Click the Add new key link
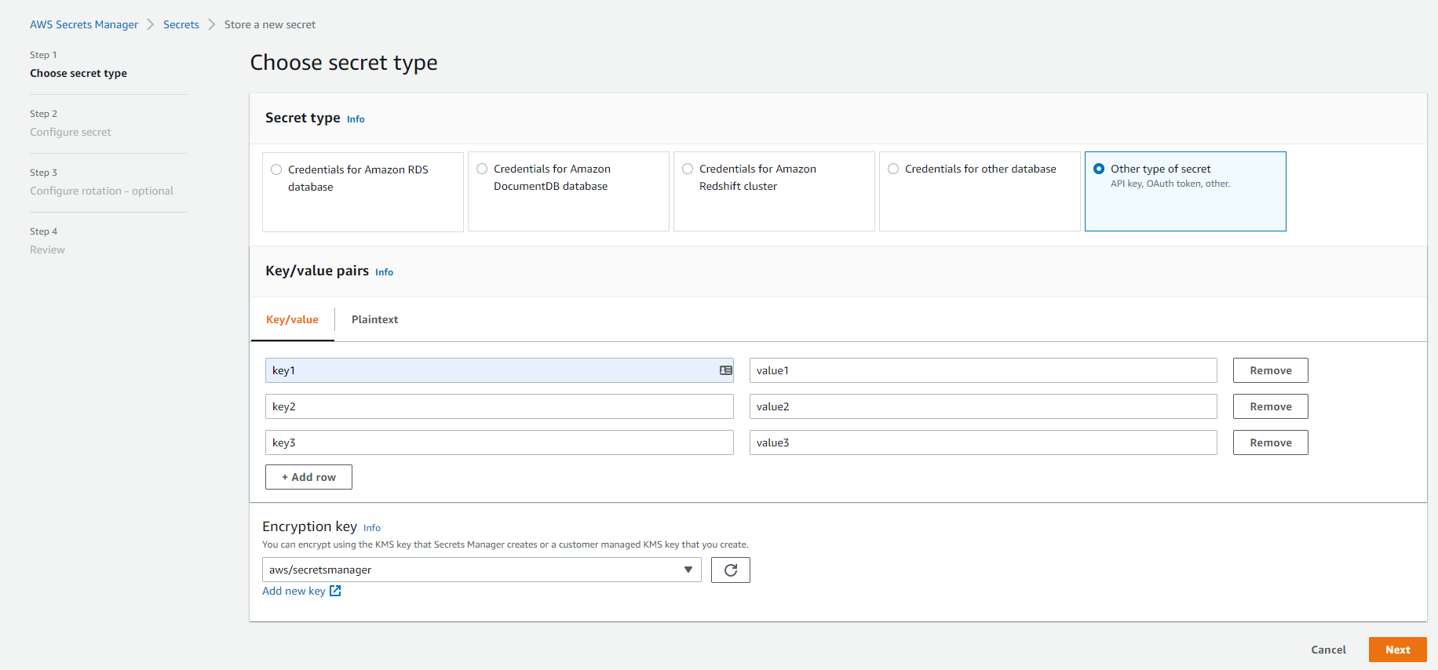Screen dimensions: 1438x670 [294, 591]
